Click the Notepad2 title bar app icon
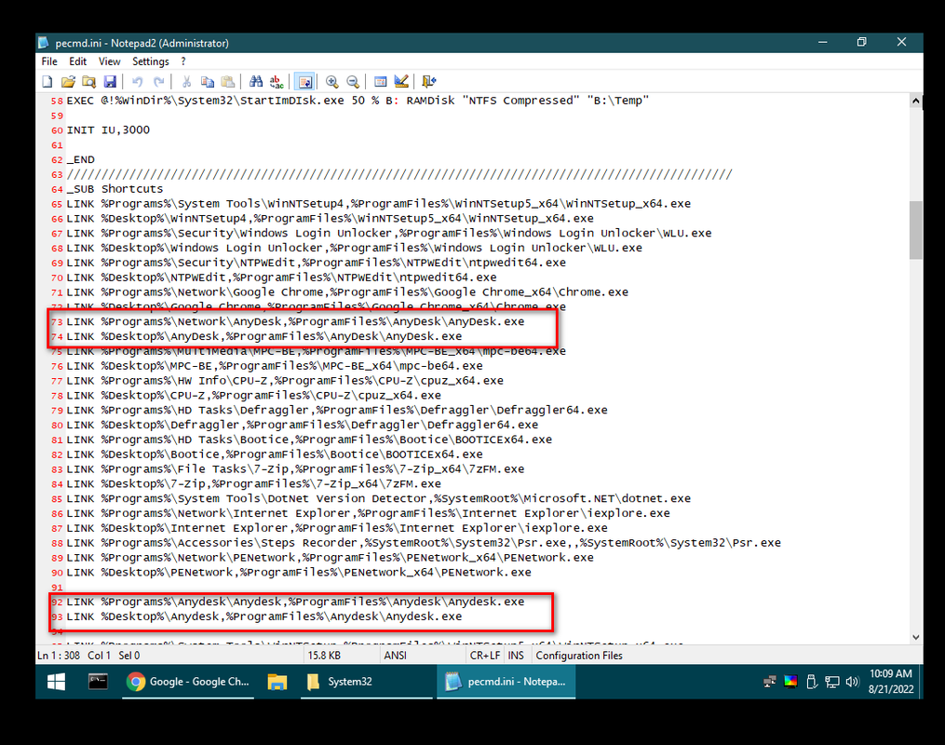 click(44, 43)
